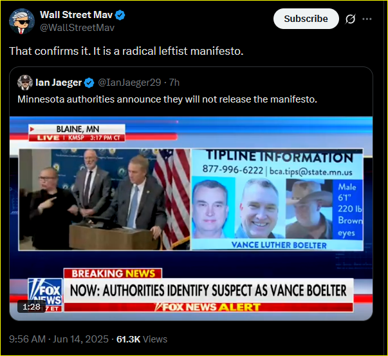
Task: Open Ian Jaeger display name link
Action: tap(59, 83)
